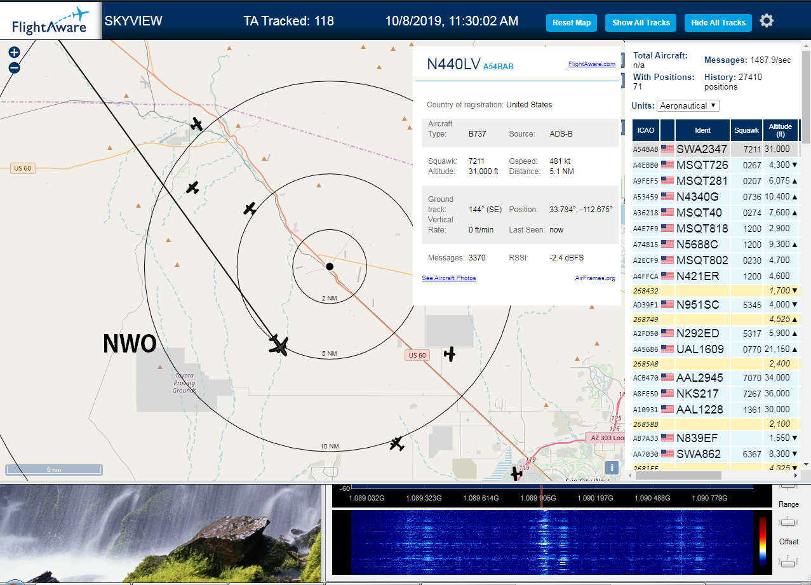This screenshot has width=811, height=585.
Task: Click Show All Tracks button
Action: pos(641,23)
